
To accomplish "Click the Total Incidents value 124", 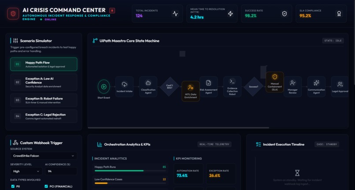I will [x=139, y=16].
